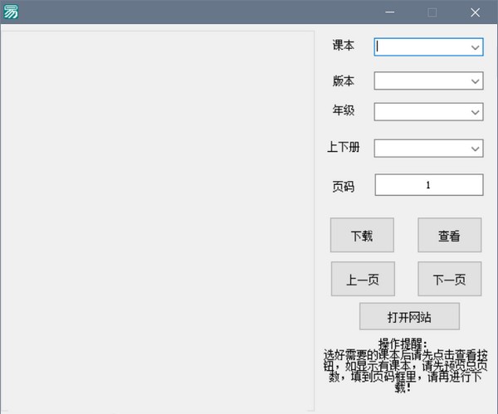Click the 上下册 label text
The width and height of the screenshot is (498, 414).
(x=344, y=147)
